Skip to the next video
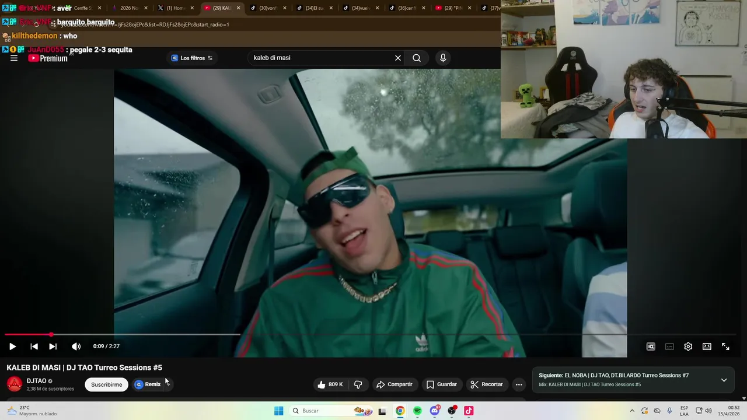Viewport: 747px width, 420px height. click(x=53, y=346)
